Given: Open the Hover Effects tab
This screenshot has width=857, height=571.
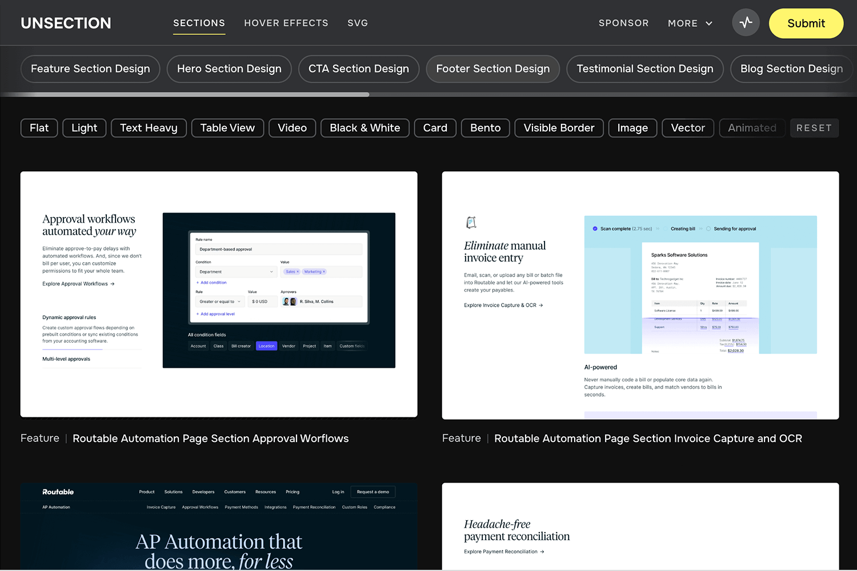Looking at the screenshot, I should [x=286, y=23].
